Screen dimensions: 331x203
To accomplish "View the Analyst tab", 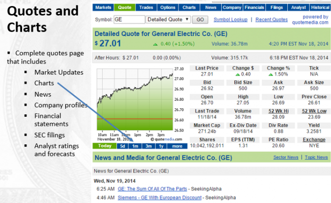I will (x=299, y=8).
